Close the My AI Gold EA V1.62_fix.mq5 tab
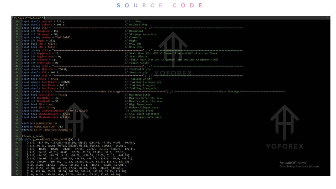 point(43,18)
